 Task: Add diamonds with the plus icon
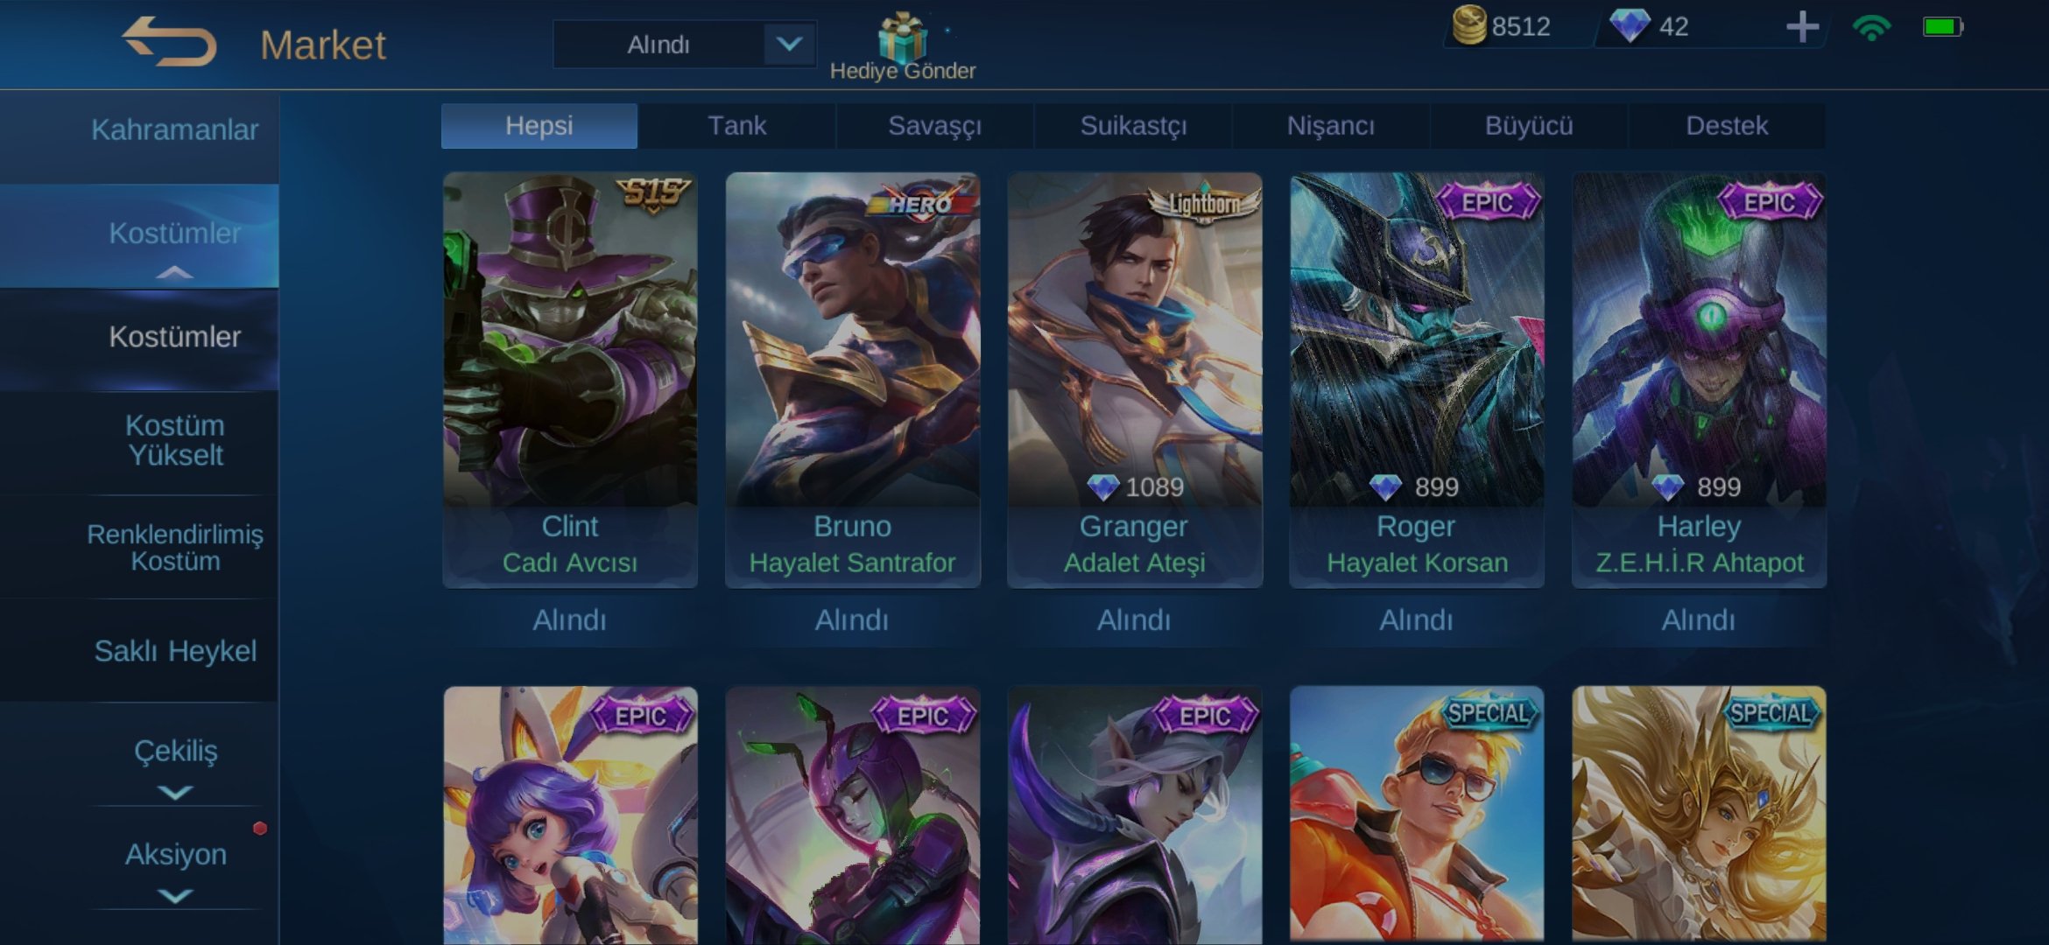click(x=1802, y=26)
